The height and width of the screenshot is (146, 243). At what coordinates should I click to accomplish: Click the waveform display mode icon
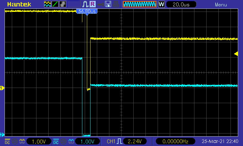click(x=47, y=4)
